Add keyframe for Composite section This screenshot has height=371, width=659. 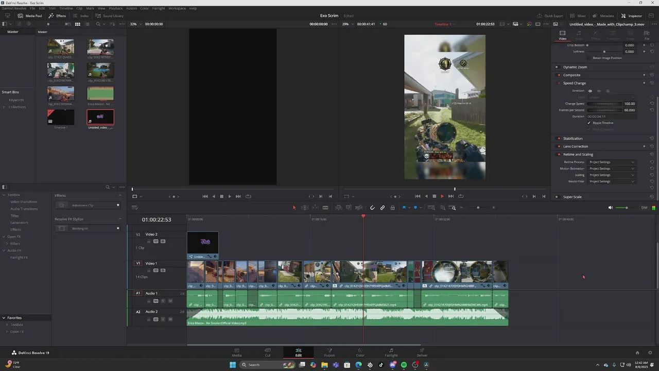[644, 75]
